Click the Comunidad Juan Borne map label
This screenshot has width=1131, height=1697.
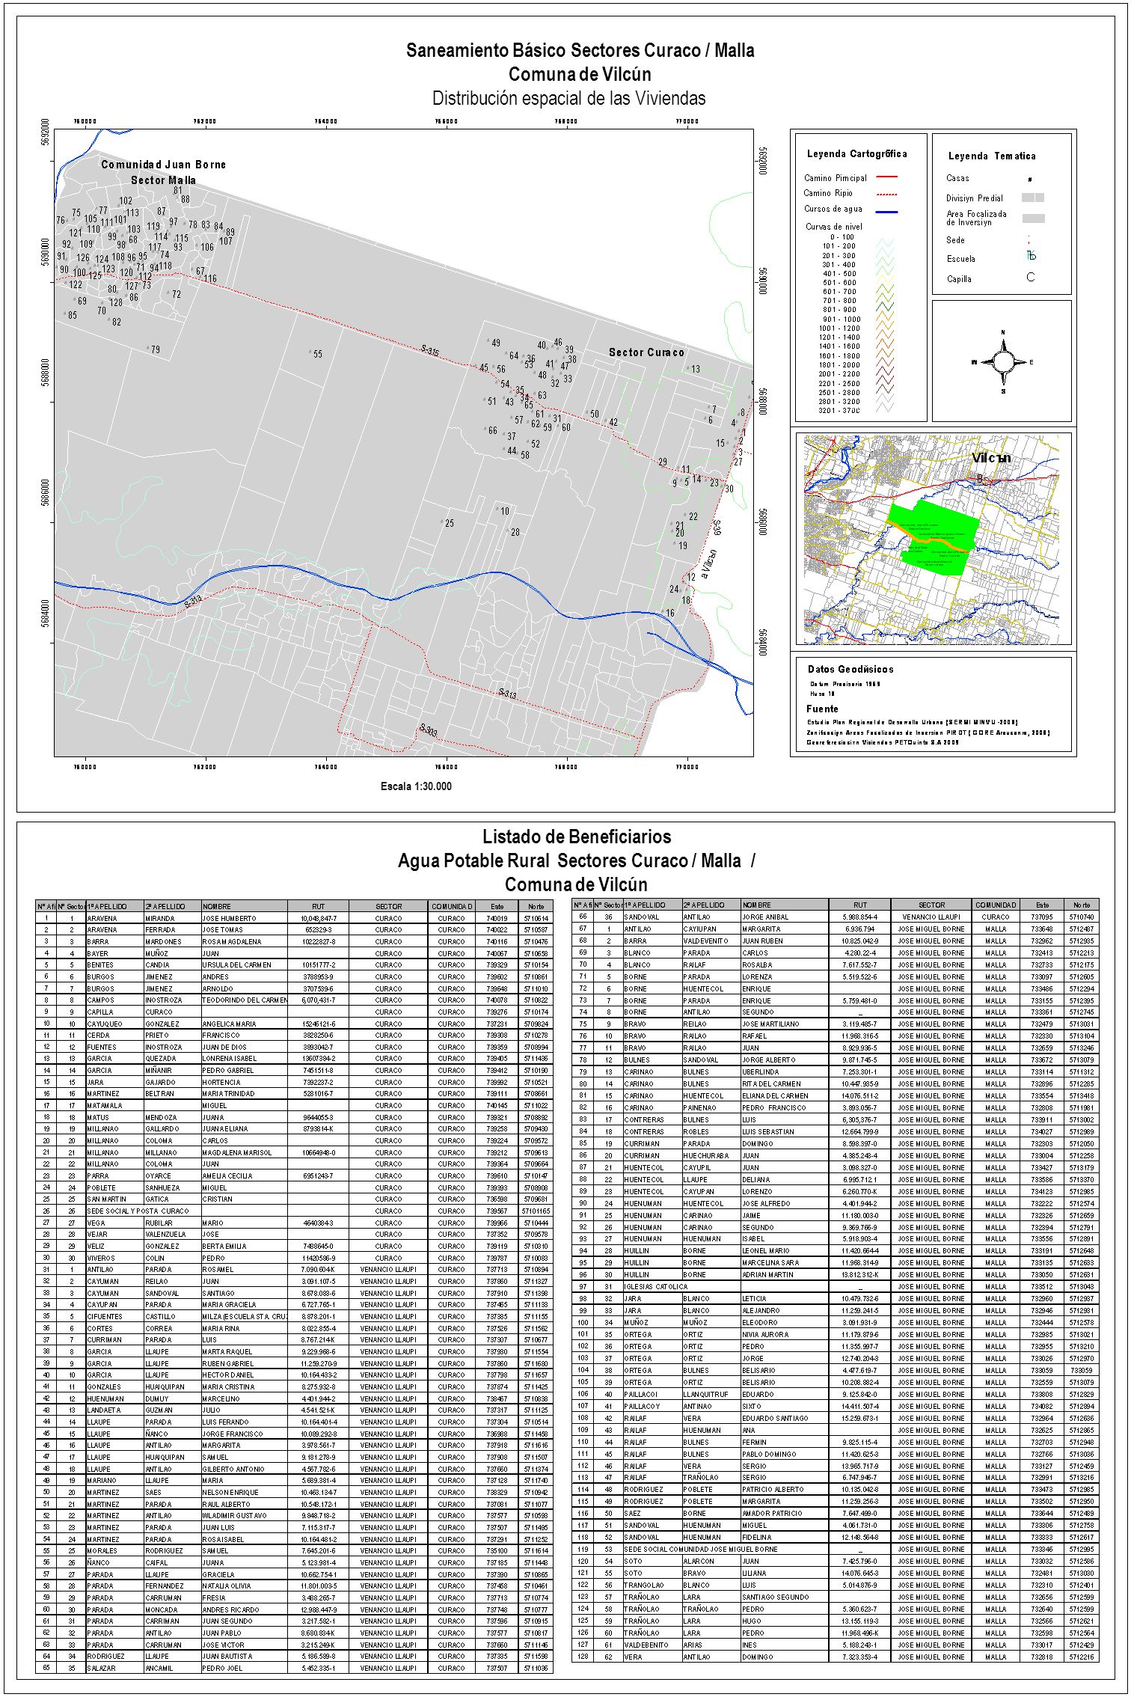tap(163, 165)
